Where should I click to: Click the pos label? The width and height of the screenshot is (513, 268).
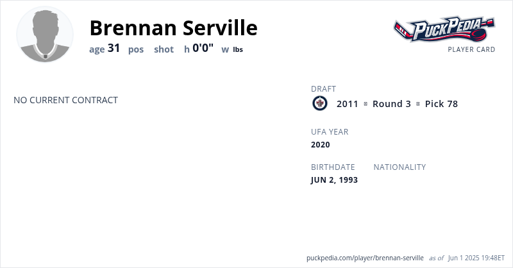click(x=136, y=49)
